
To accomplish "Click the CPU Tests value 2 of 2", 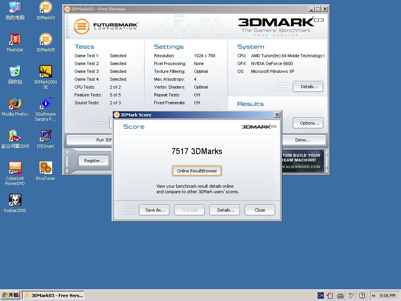I will (116, 87).
